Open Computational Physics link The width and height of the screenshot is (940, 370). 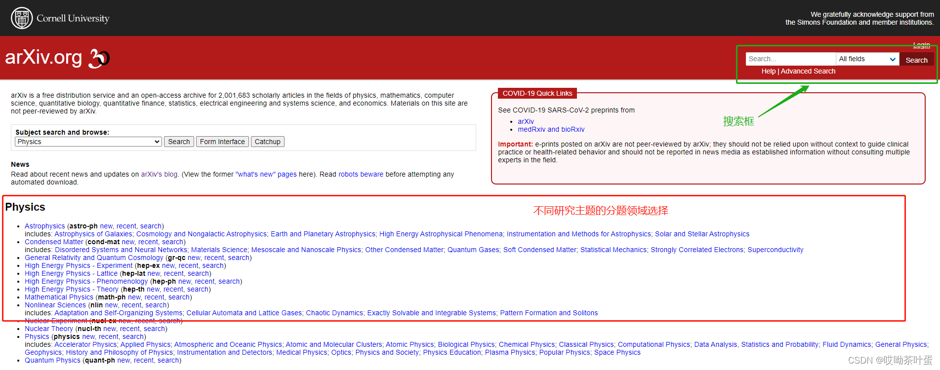654,344
